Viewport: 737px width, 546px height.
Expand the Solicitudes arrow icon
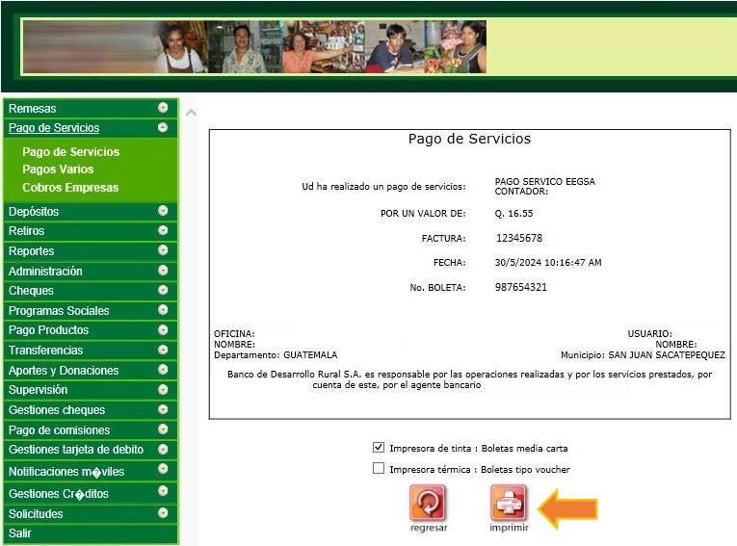point(163,513)
